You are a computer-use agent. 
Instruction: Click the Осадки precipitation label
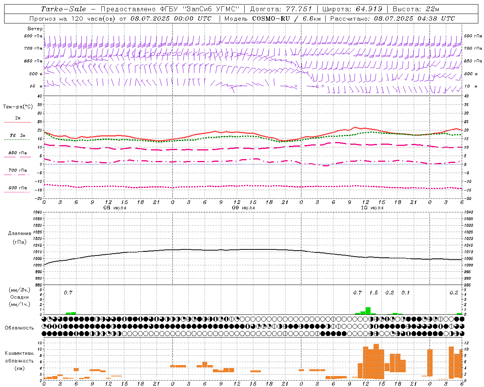point(20,297)
